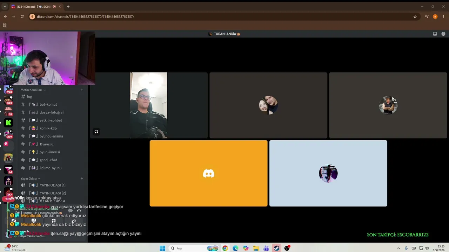This screenshot has height=252, width=449.
Task: Open the taskbar weather widget showing 24°C
Action: click(x=16, y=248)
